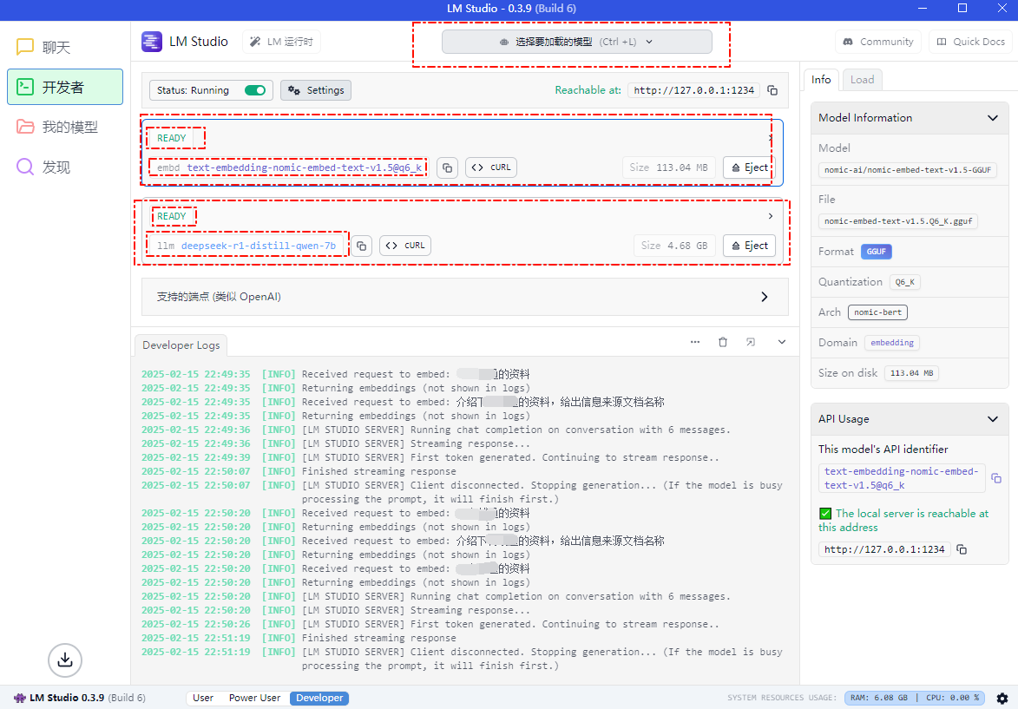This screenshot has width=1018, height=709.
Task: Toggle the Status Running server switch
Action: (255, 90)
